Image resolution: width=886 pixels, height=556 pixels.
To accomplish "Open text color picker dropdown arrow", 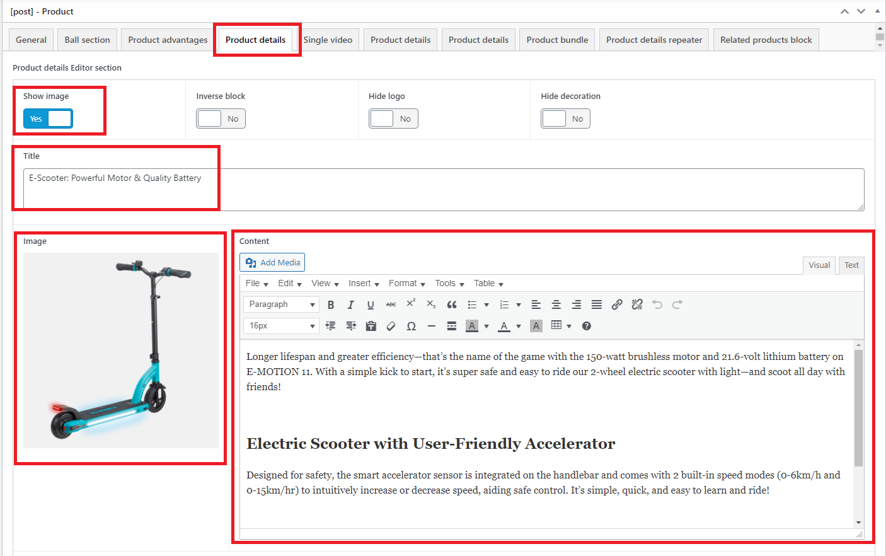I will 519,327.
